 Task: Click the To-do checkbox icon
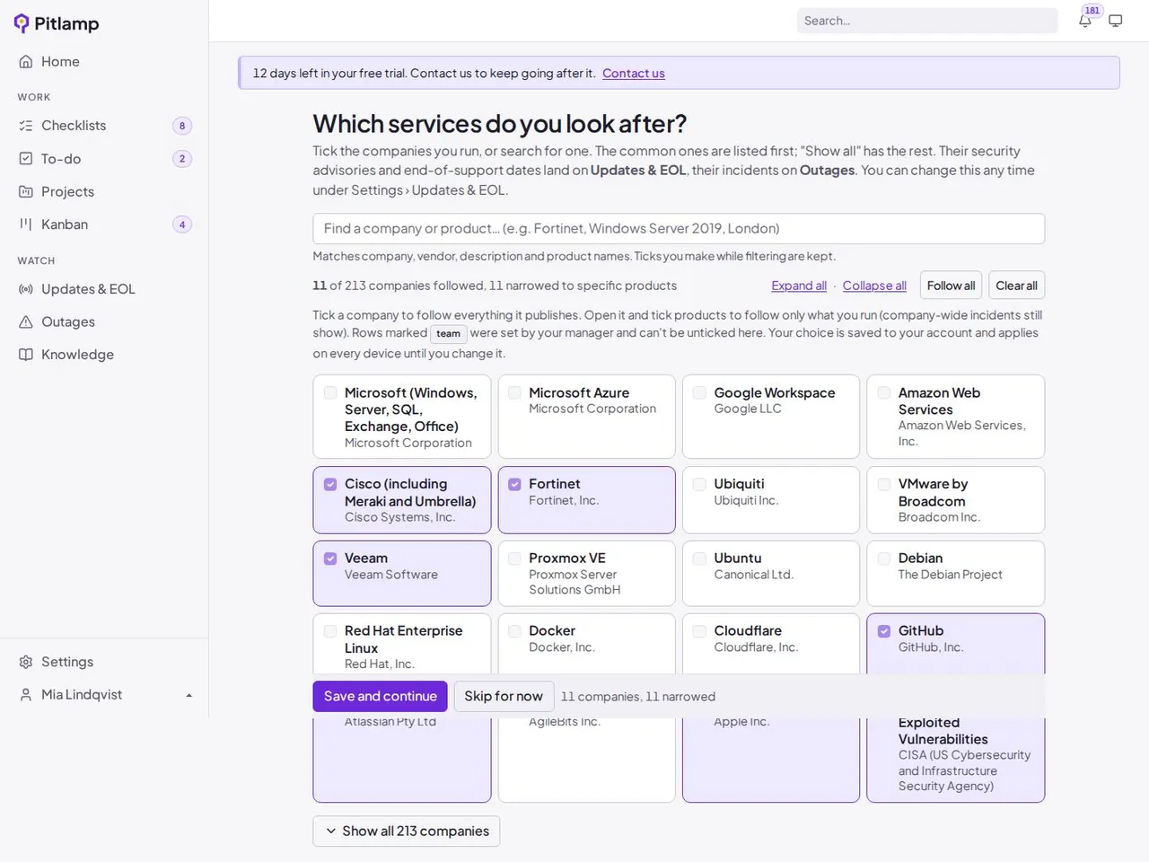[26, 159]
